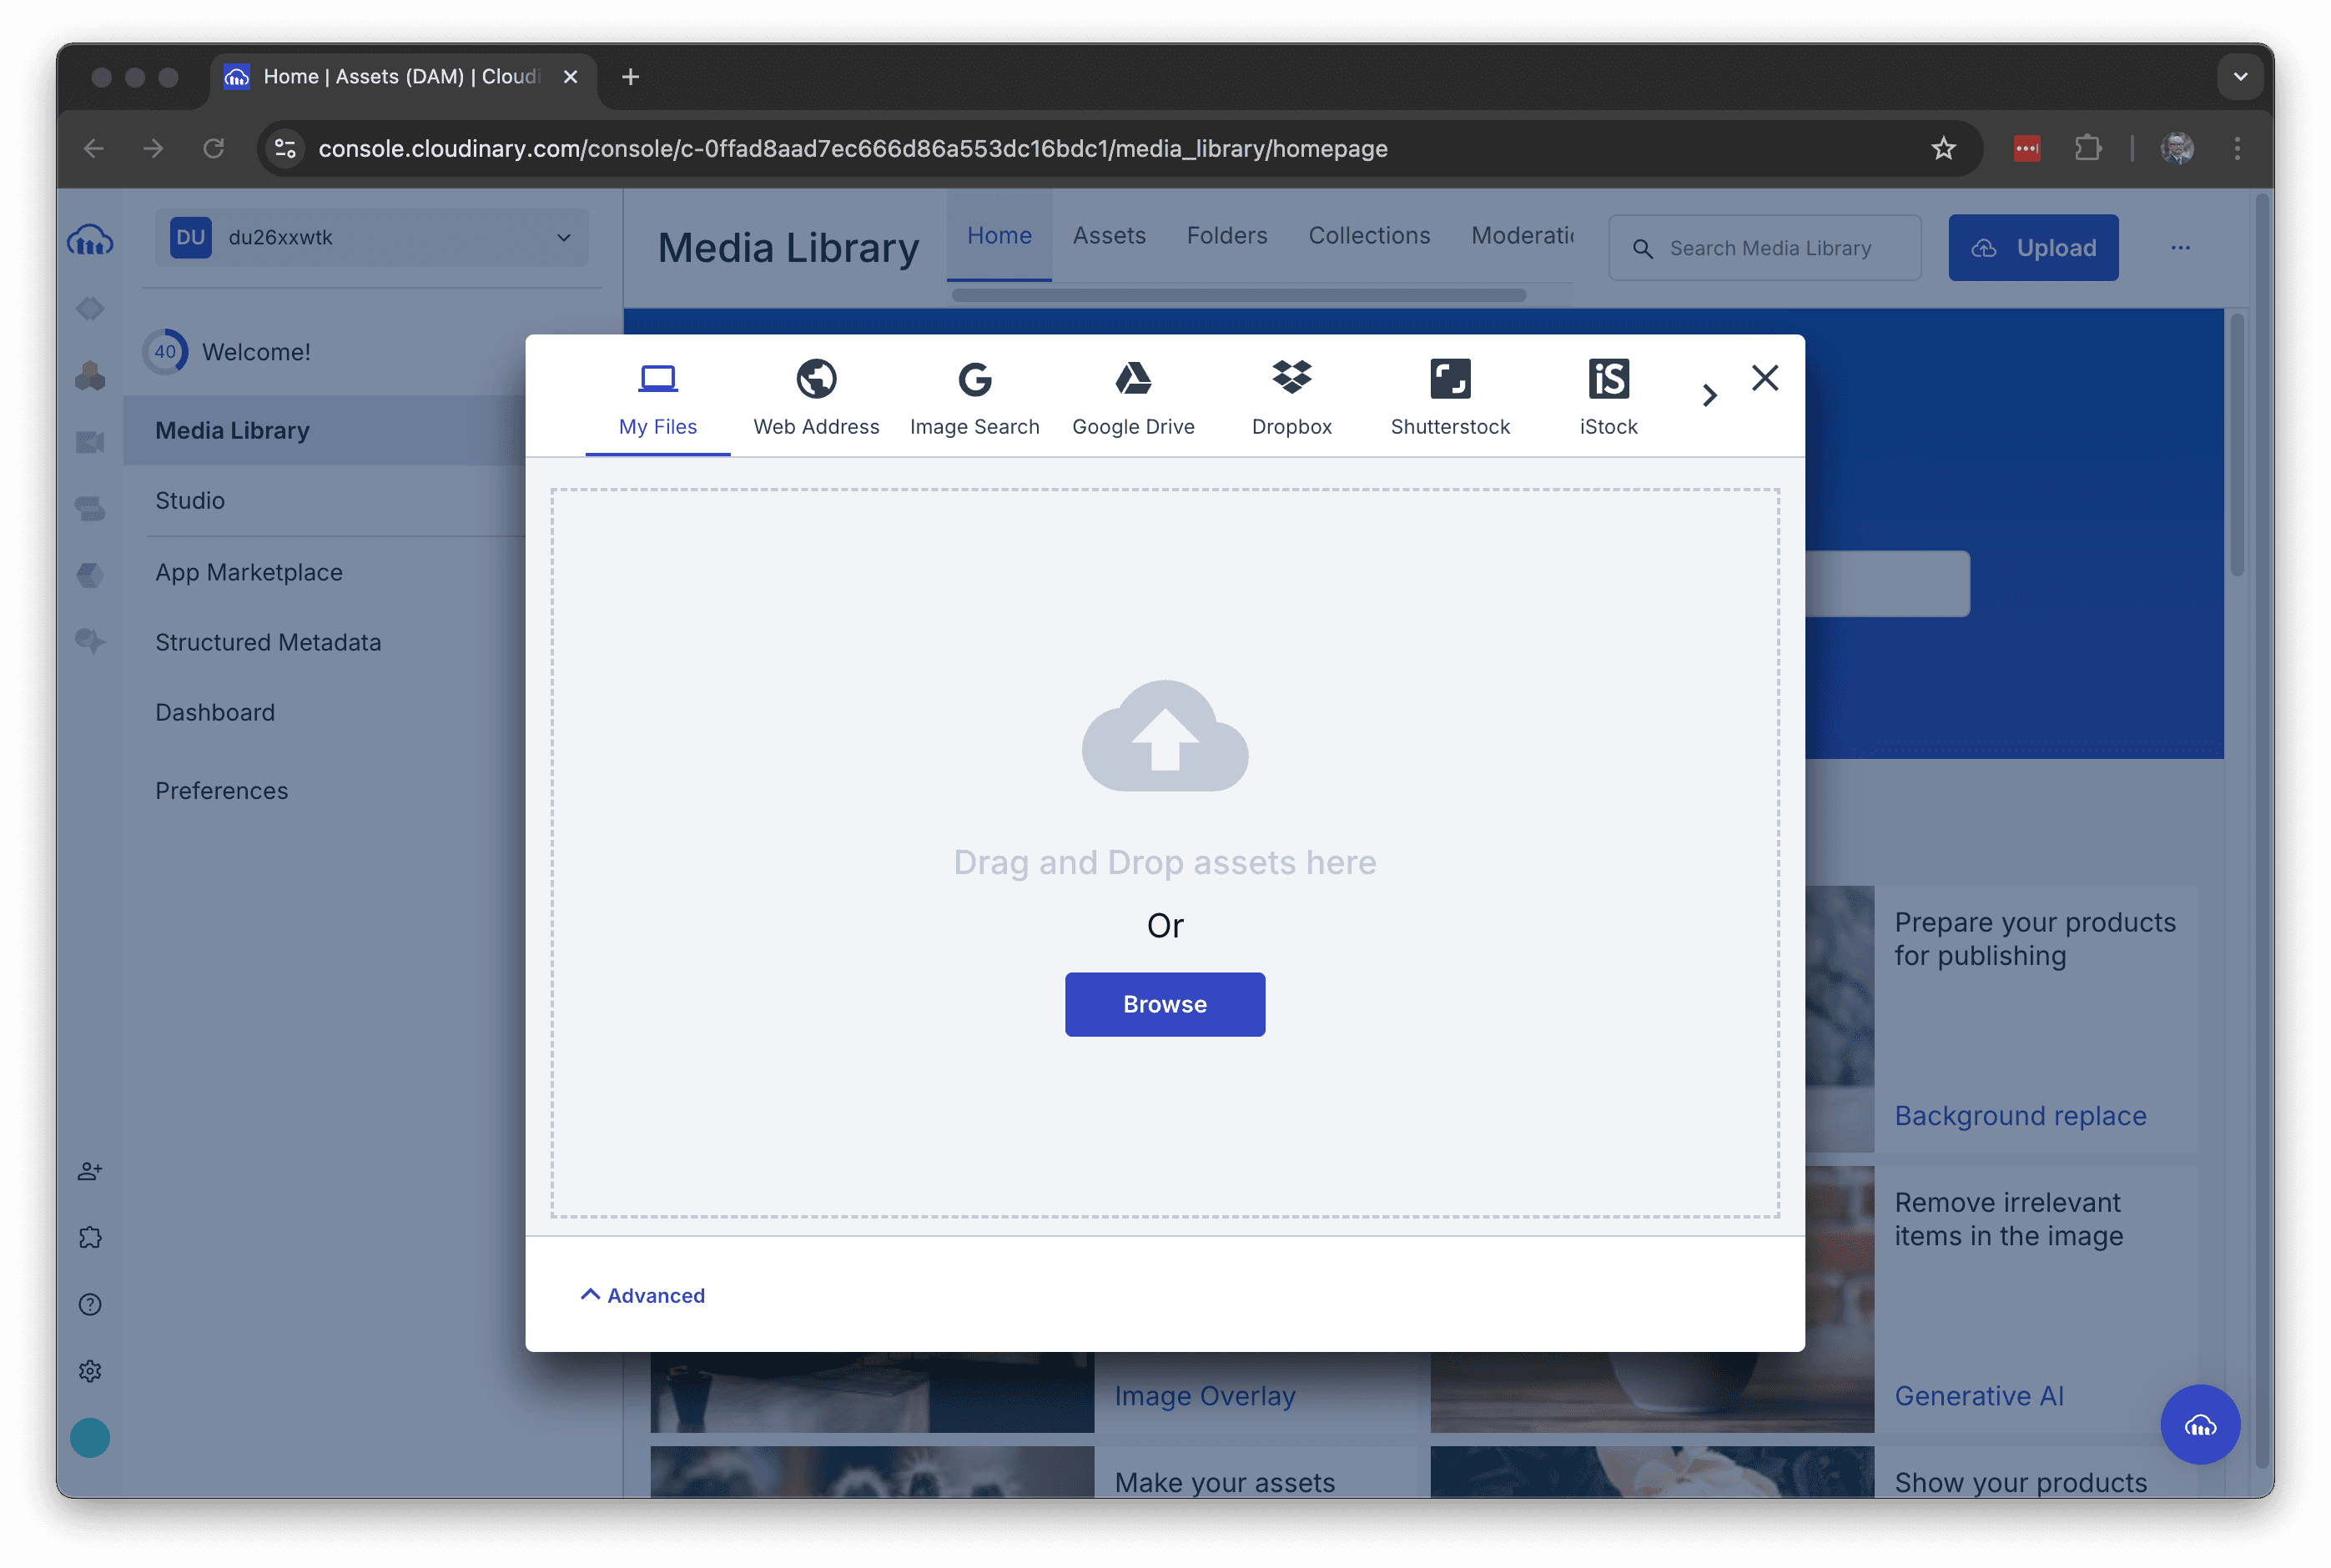
Task: Open settings gear in left rail
Action: click(x=90, y=1371)
